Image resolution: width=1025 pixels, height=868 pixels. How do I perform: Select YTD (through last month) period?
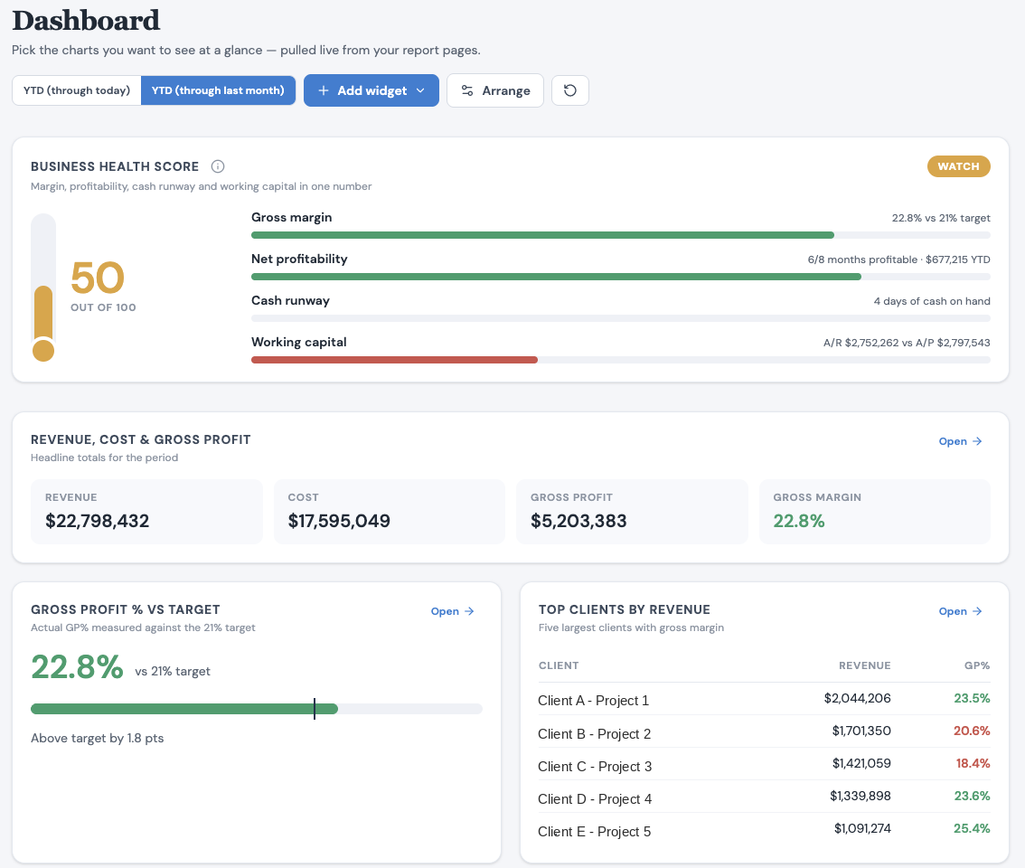(x=218, y=90)
